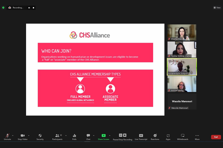Viewport: 223px width, 148px height.
Task: Expand sharing options arrow beside Share Screen
Action: tap(110, 136)
